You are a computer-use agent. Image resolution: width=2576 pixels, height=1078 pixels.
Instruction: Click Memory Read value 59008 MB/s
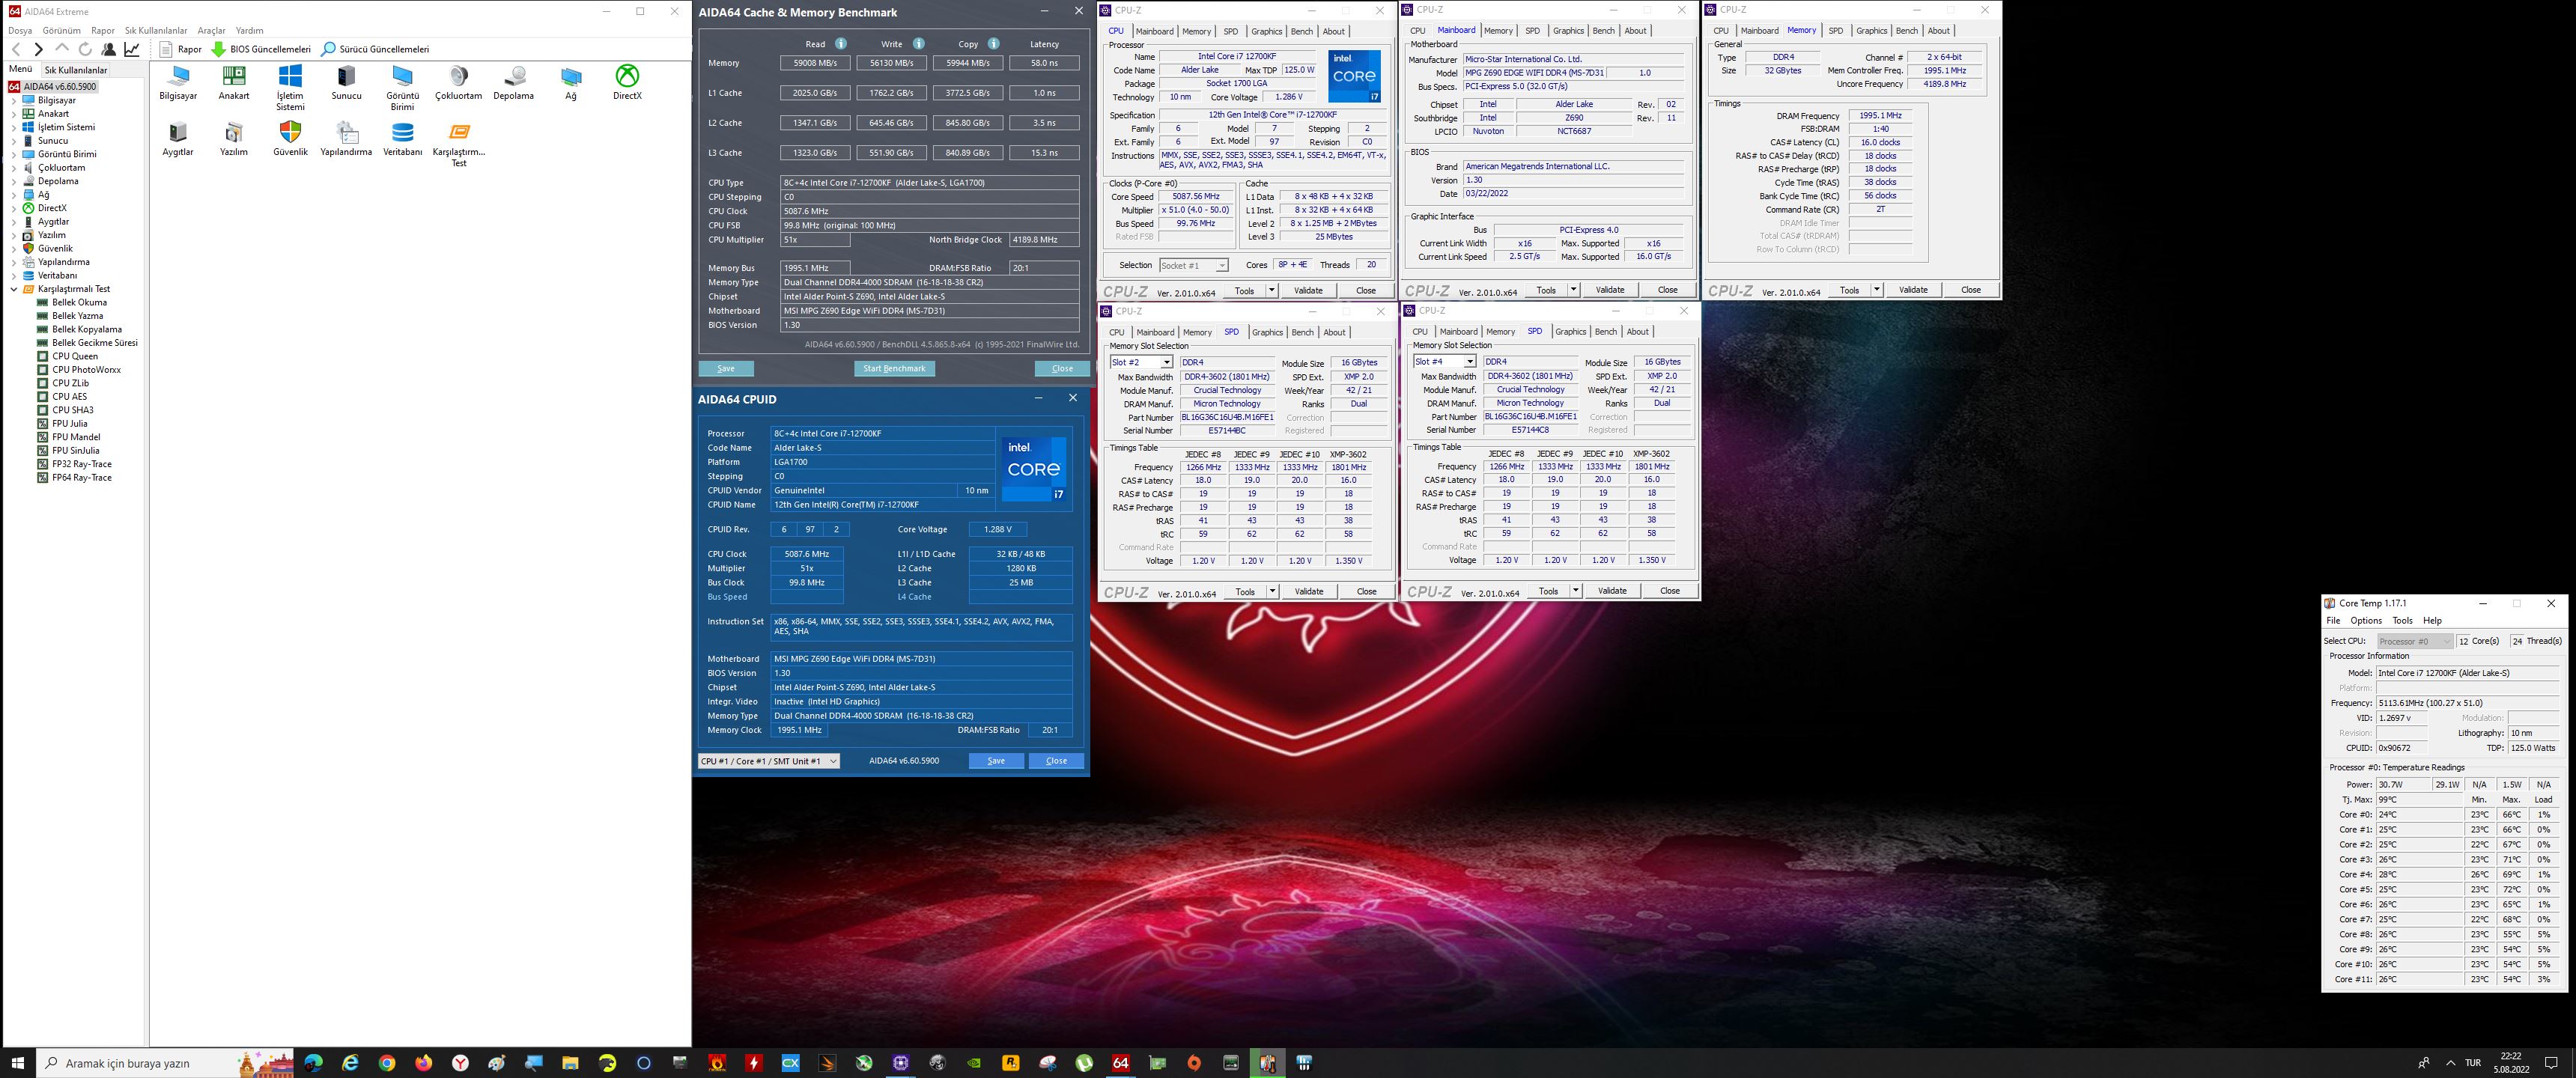(x=815, y=63)
